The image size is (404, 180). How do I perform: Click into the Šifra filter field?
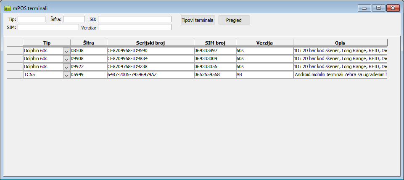(74, 19)
